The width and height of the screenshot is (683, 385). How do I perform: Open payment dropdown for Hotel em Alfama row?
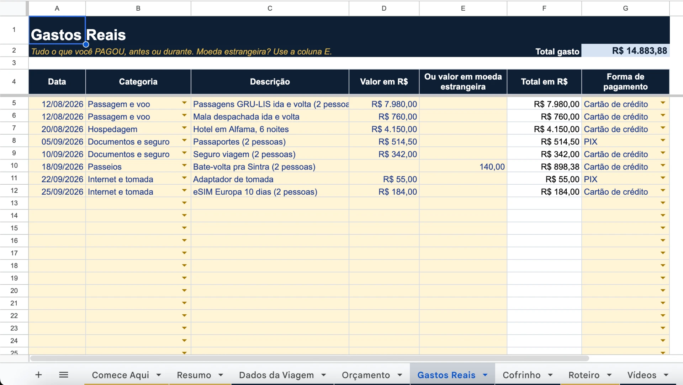click(x=663, y=128)
